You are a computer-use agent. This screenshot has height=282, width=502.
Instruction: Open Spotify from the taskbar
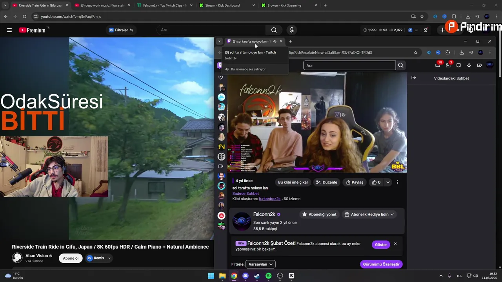(x=268, y=276)
